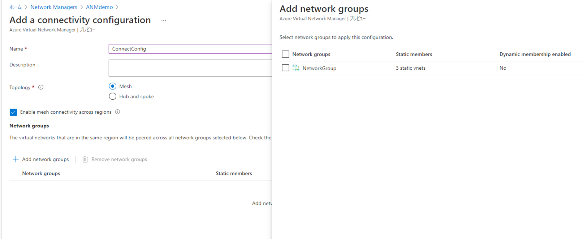Image resolution: width=583 pixels, height=239 pixels.
Task: Go to ホーム breadcrumb link
Action: (x=16, y=7)
